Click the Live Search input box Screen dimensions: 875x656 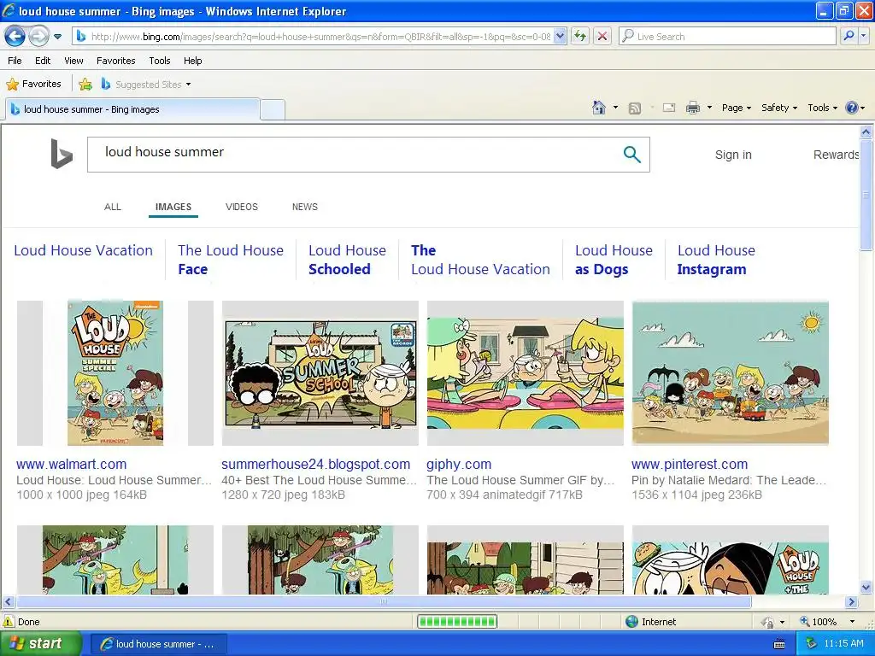coord(727,37)
